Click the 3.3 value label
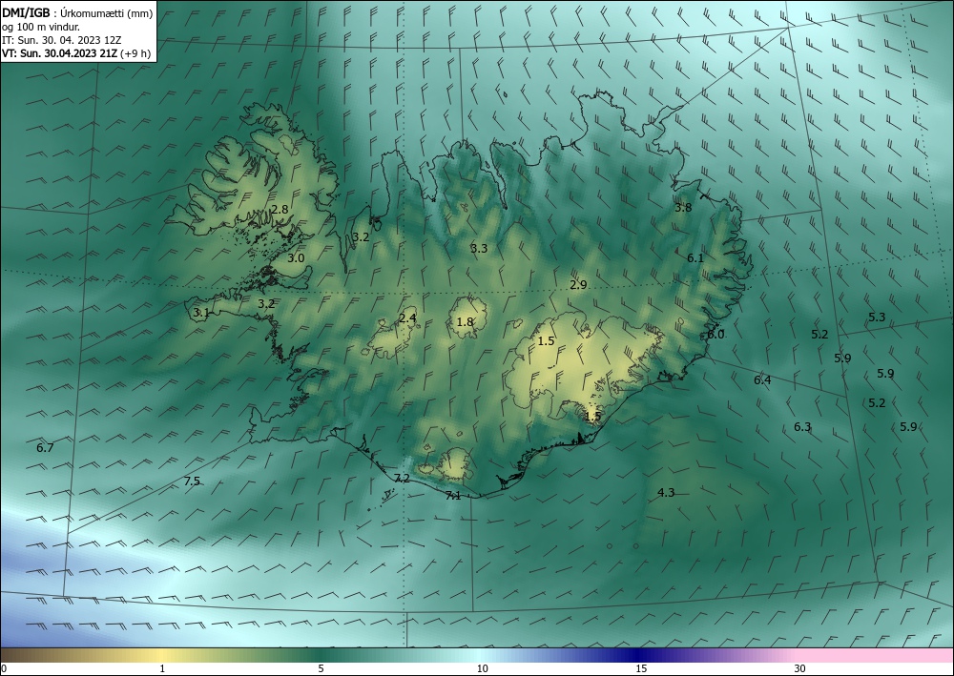The height and width of the screenshot is (676, 954). click(x=479, y=248)
